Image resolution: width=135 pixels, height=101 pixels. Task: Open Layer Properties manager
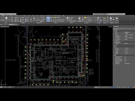pyautogui.click(x=48, y=19)
